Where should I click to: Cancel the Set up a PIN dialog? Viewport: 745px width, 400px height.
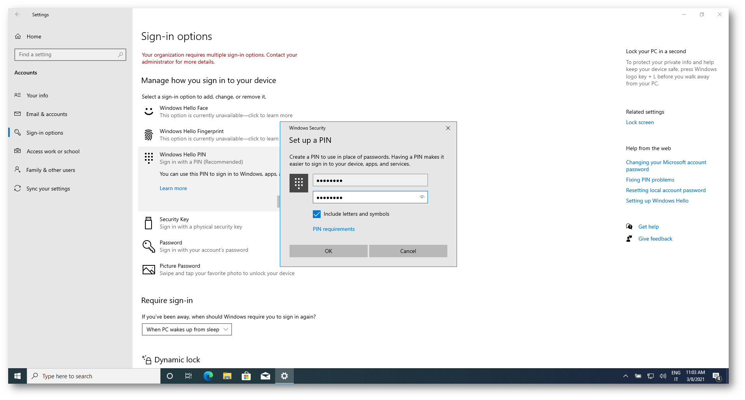pos(408,251)
